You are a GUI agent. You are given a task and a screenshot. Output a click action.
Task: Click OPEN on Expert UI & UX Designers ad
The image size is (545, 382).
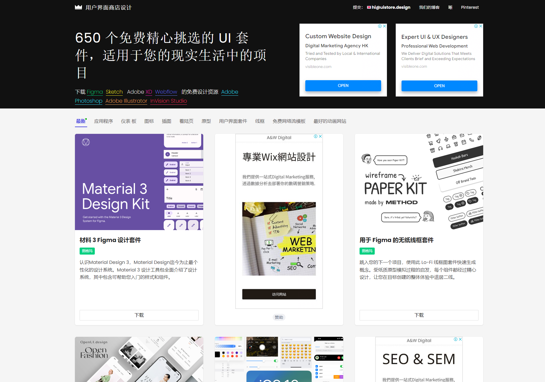click(439, 86)
